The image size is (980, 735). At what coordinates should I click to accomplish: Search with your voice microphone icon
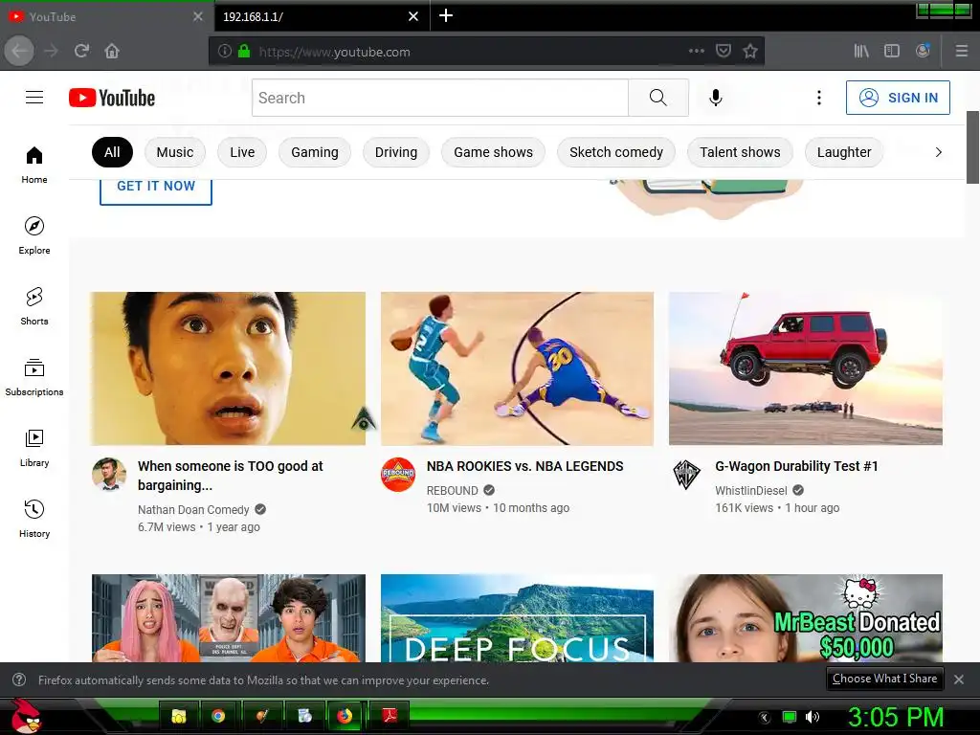(x=716, y=98)
